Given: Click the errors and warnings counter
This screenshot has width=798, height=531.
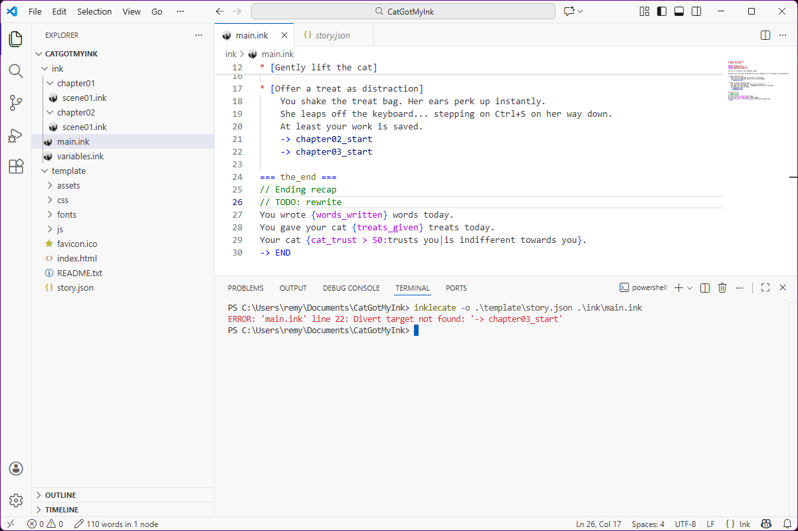Looking at the screenshot, I should 45,524.
